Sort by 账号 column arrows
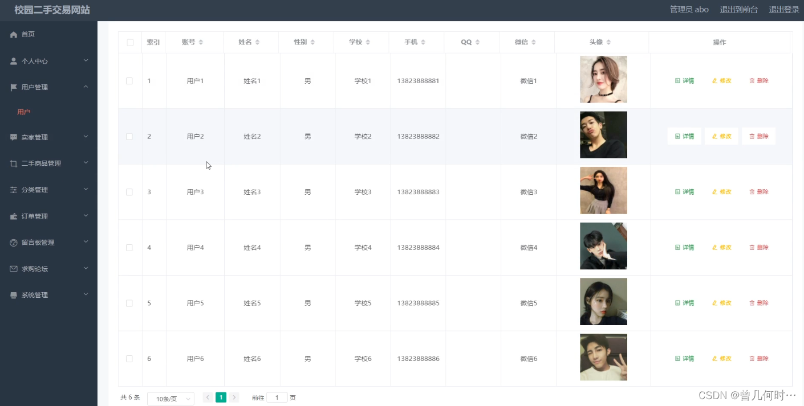Image resolution: width=804 pixels, height=406 pixels. pyautogui.click(x=201, y=42)
